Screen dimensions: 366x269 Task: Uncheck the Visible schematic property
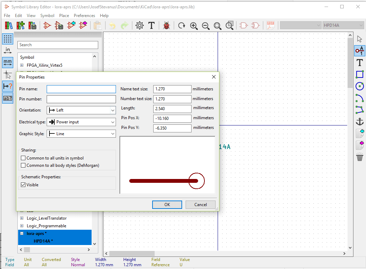pos(23,185)
